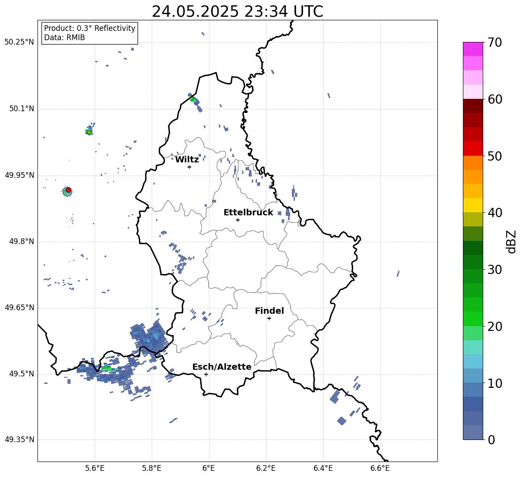Viewport: 522px width, 477px height.
Task: Click the title '24.05.2025 23:34 UTC'
Action: pos(237,11)
